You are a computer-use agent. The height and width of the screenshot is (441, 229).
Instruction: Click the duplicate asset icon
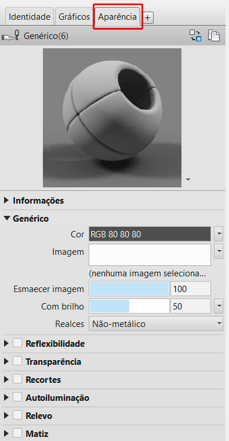tap(213, 35)
